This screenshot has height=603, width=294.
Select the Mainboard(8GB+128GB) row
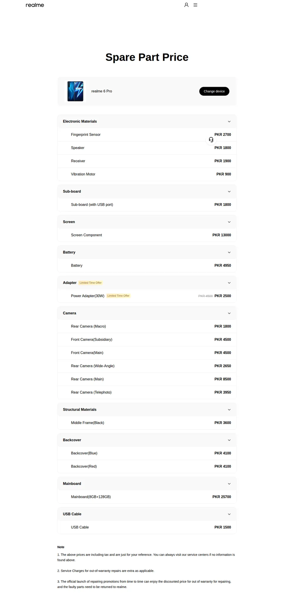(x=147, y=497)
